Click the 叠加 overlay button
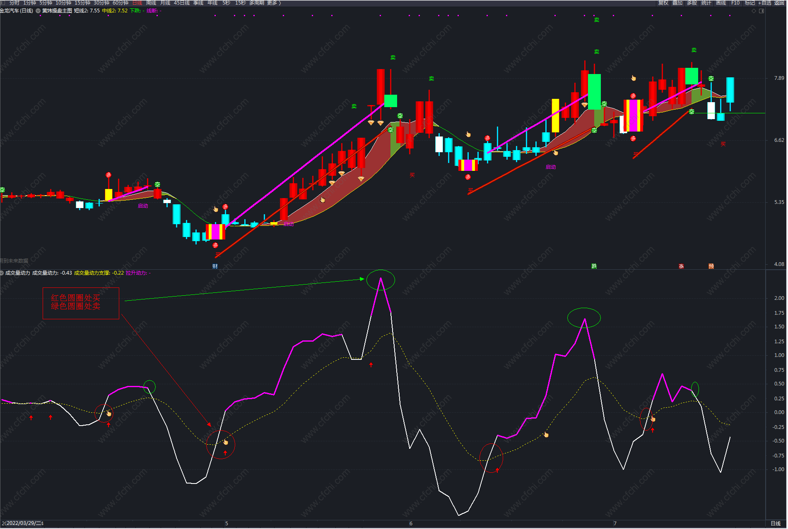This screenshot has height=529, width=788. pyautogui.click(x=677, y=3)
